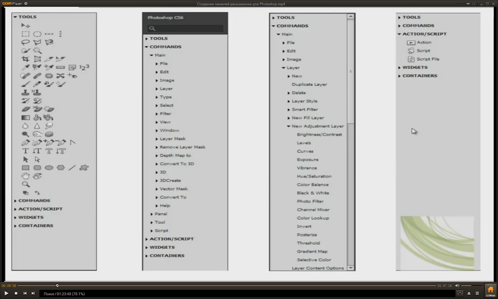This screenshot has width=498, height=299.
Task: Click the Custom Shape tool icon
Action: 84,168
